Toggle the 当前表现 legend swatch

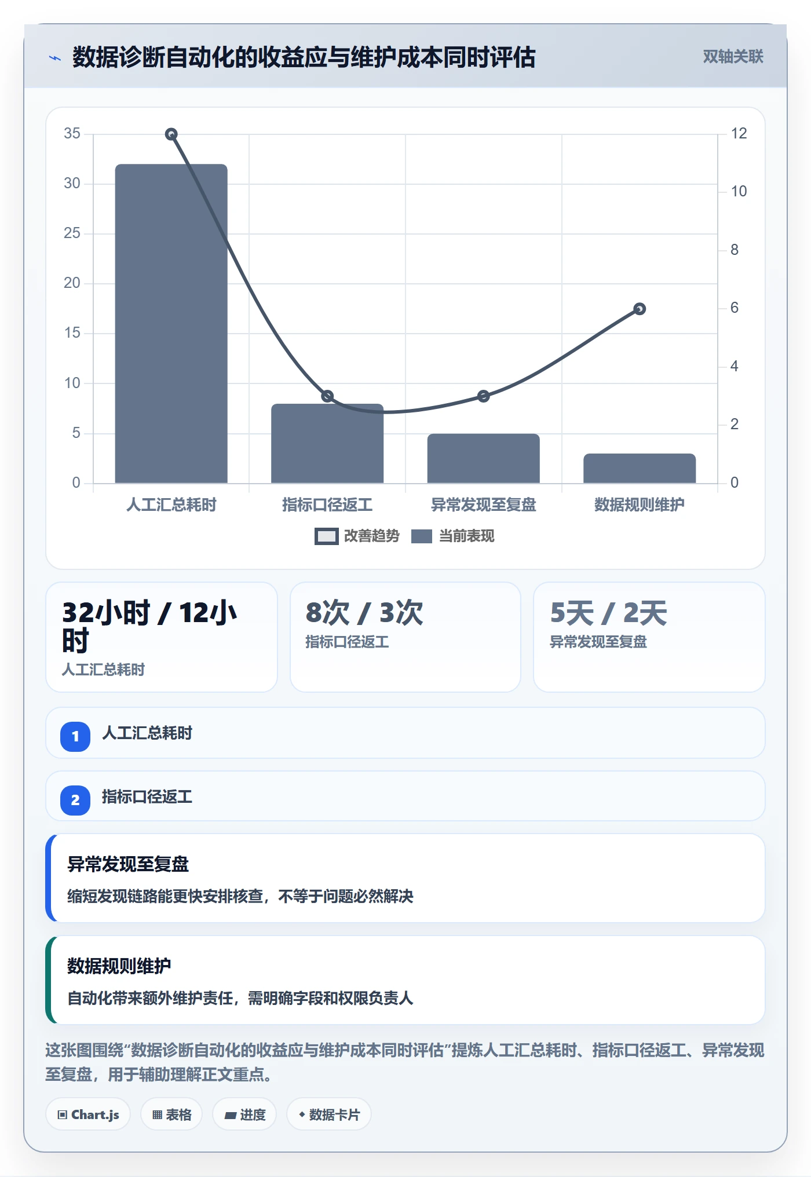[422, 536]
